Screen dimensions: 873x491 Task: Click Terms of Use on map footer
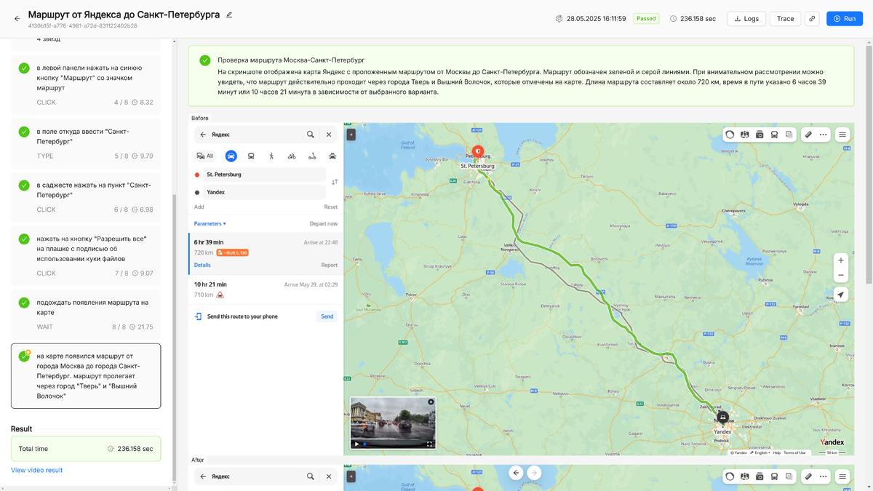[x=794, y=452]
